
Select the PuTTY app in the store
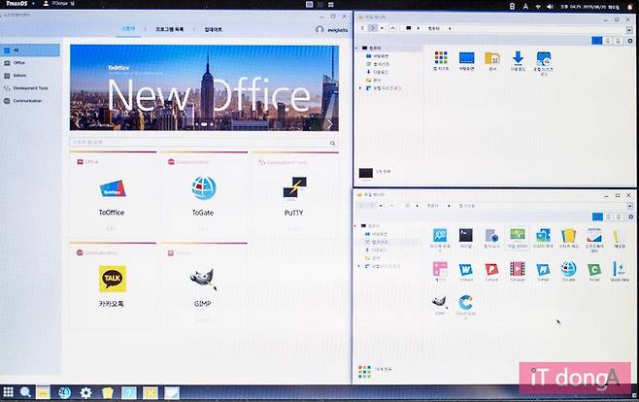[x=295, y=194]
